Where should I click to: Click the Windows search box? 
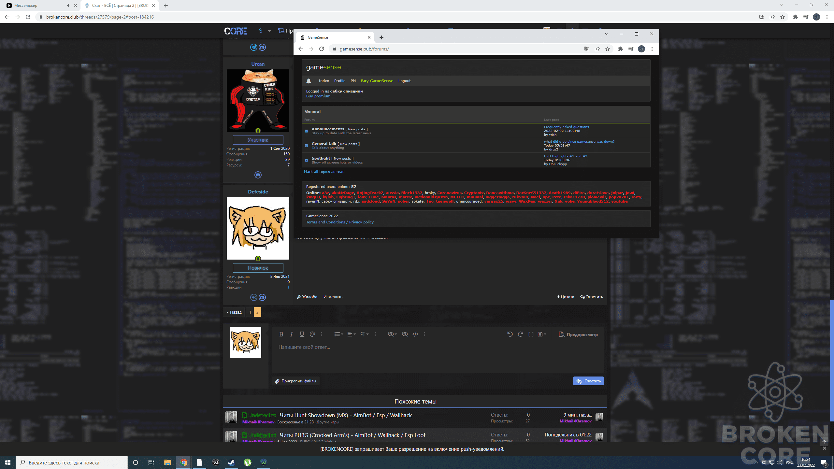coord(72,462)
